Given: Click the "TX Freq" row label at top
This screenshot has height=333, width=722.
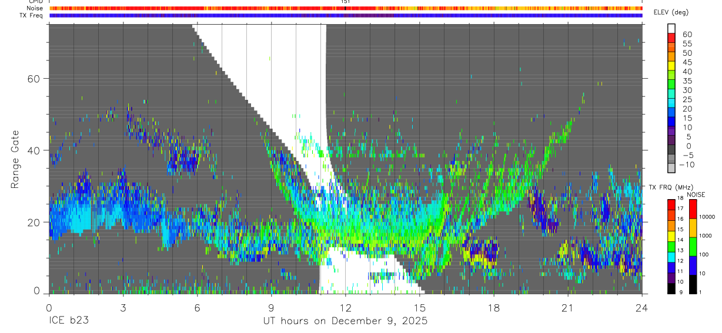Looking at the screenshot, I should click(x=32, y=15).
